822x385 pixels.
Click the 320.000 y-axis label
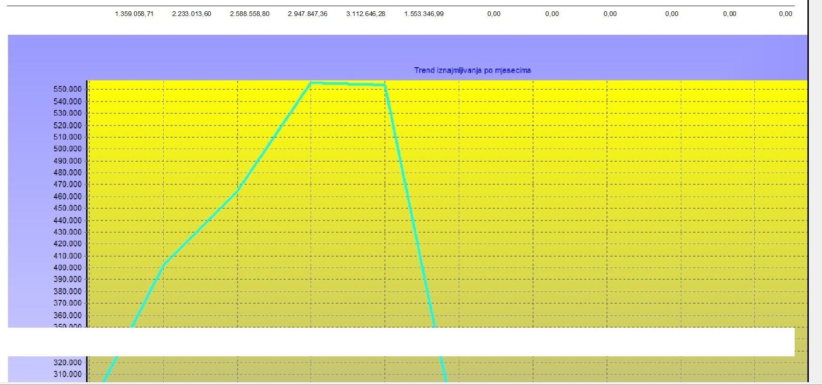[x=67, y=362]
